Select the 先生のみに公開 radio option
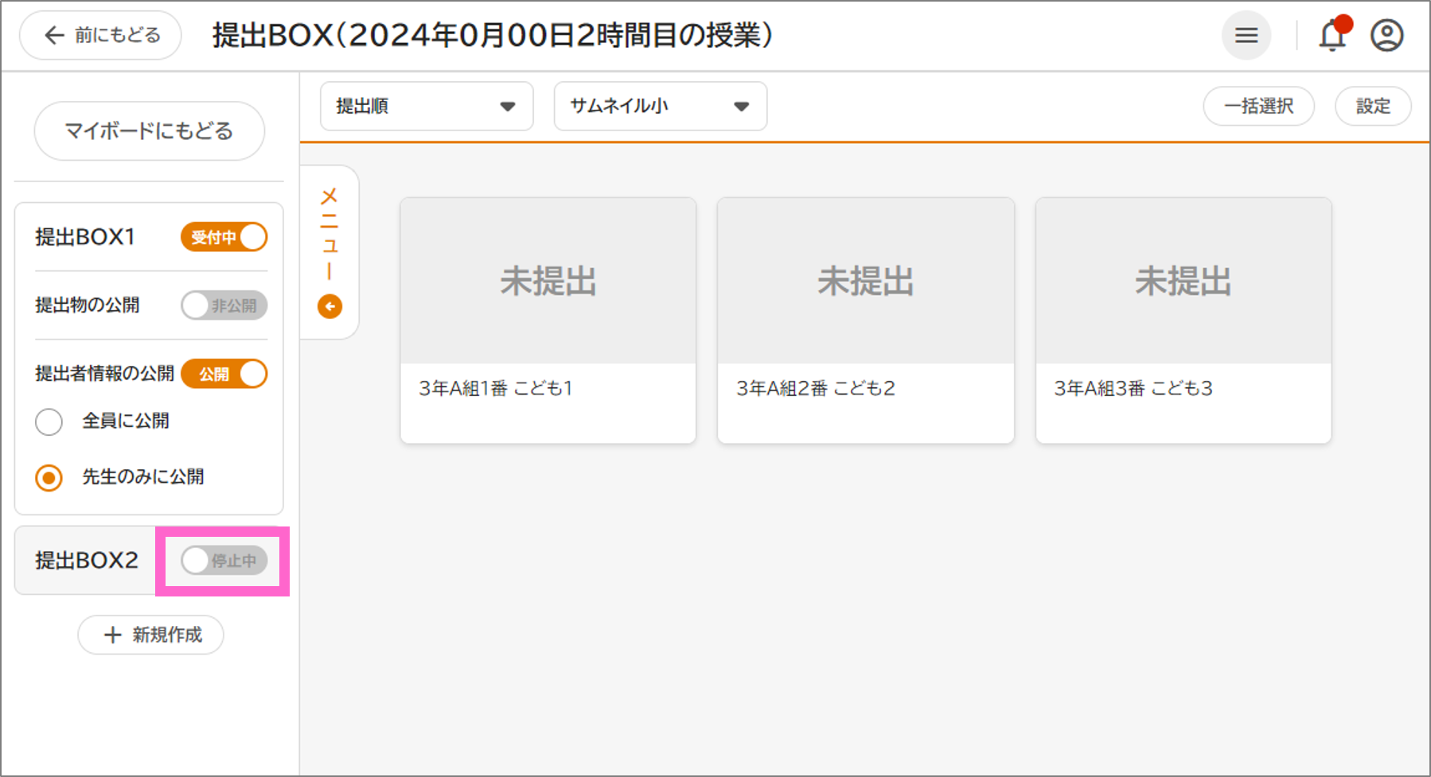The image size is (1431, 777). [x=49, y=477]
